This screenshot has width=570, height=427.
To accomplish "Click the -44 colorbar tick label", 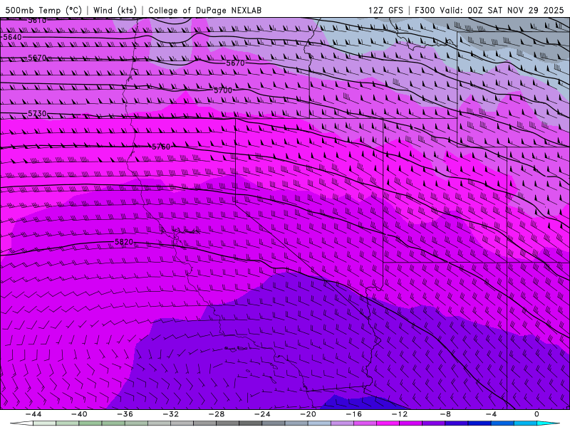I will pyautogui.click(x=33, y=414).
